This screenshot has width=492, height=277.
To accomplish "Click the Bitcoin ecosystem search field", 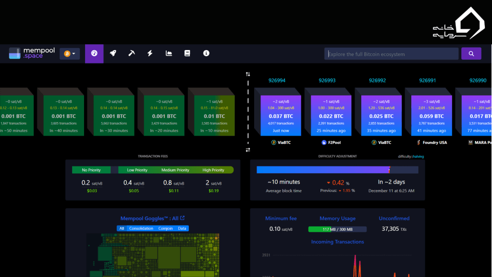I will pyautogui.click(x=390, y=53).
